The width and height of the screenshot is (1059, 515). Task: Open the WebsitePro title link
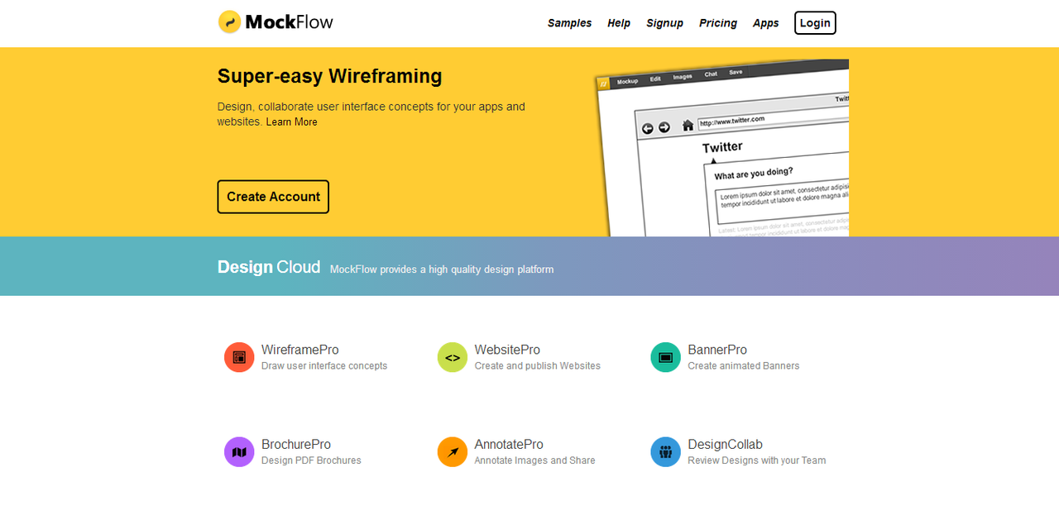(507, 350)
